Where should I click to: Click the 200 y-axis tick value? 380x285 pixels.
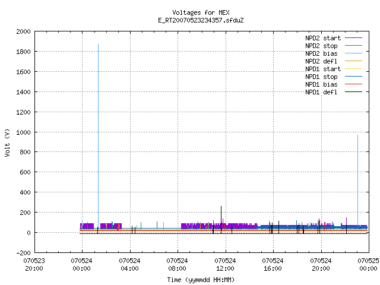26,213
